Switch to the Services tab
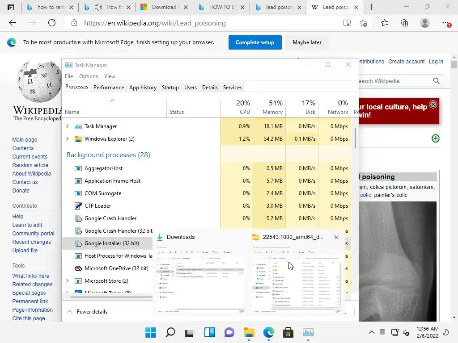The height and width of the screenshot is (343, 458). 233,88
